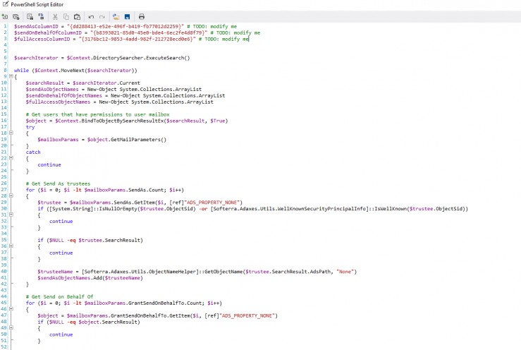This screenshot has width=521, height=350.
Task: Collapse the if block at line 36
Action: click(11, 246)
